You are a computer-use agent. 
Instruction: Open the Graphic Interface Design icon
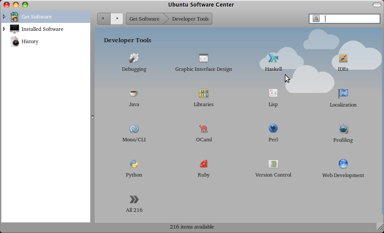pos(203,58)
